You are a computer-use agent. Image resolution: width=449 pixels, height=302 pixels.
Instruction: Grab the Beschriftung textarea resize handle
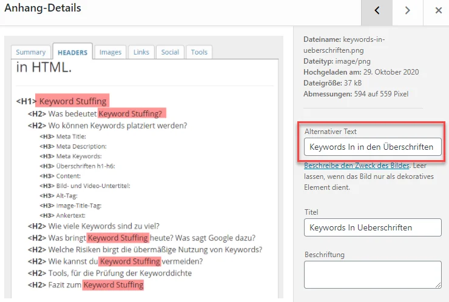(x=438, y=285)
